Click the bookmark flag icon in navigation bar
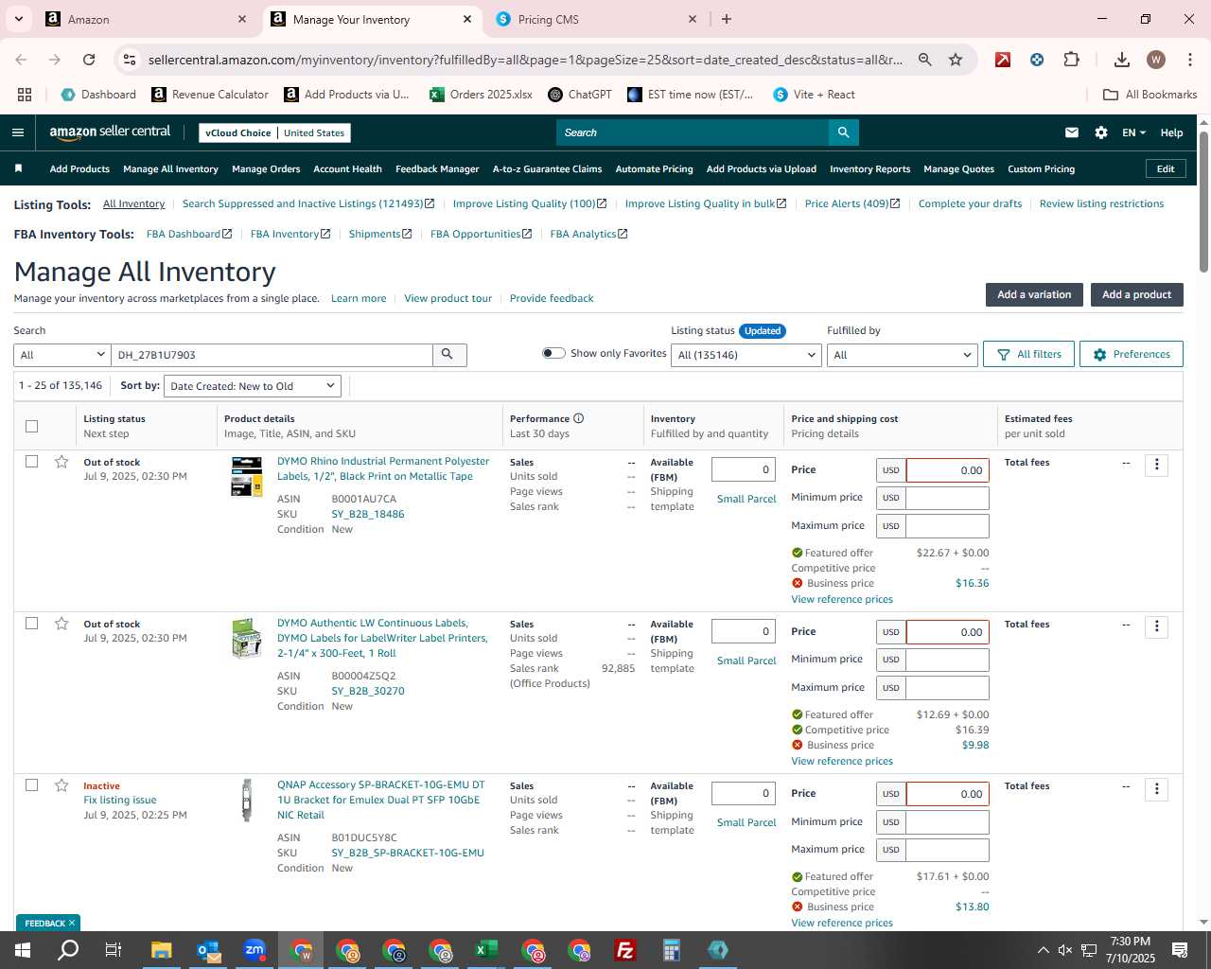The width and height of the screenshot is (1211, 969). click(18, 168)
